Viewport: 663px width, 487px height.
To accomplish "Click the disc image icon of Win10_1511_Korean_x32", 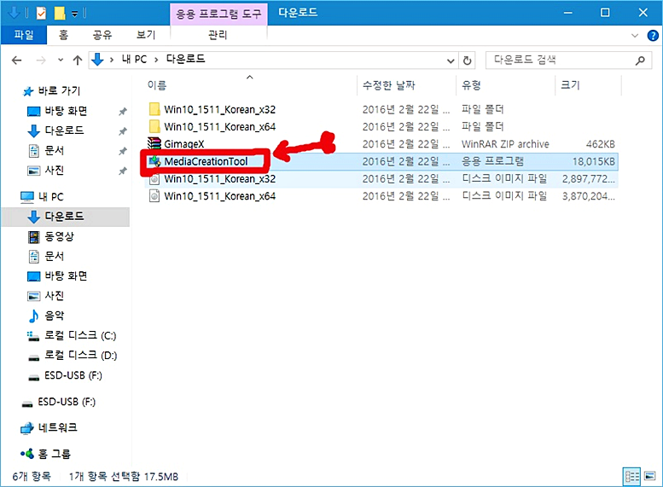I will (154, 179).
